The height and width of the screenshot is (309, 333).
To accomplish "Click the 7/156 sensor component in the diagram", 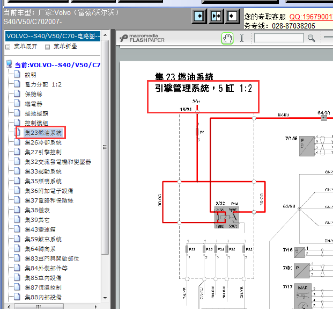I will pos(307,146).
